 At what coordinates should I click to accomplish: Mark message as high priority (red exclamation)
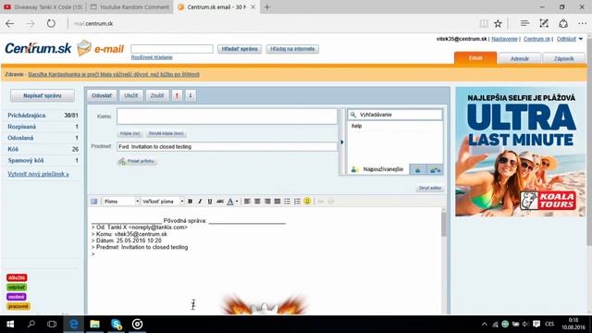177,95
